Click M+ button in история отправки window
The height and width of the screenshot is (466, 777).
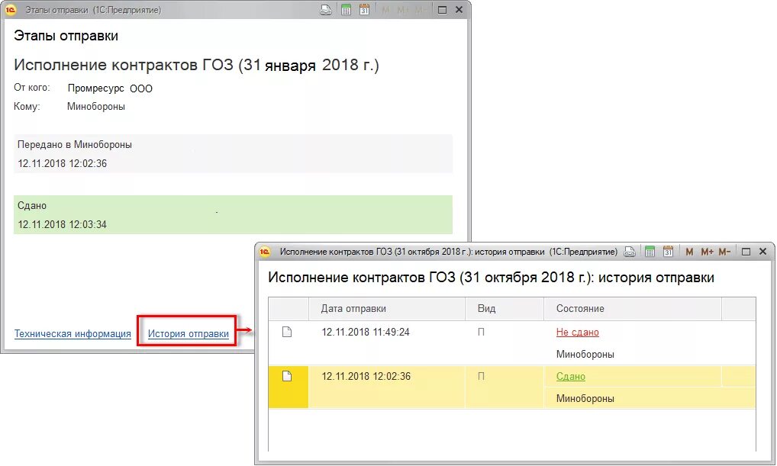pos(707,252)
